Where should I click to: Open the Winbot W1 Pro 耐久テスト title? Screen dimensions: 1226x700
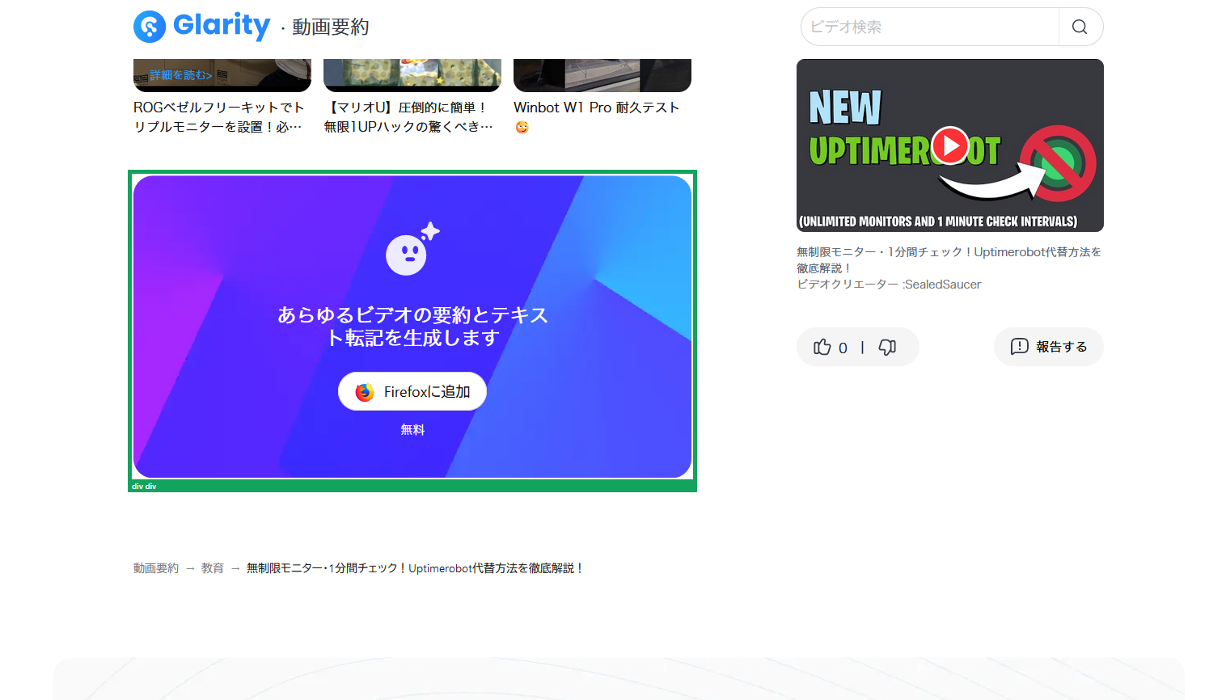[596, 108]
